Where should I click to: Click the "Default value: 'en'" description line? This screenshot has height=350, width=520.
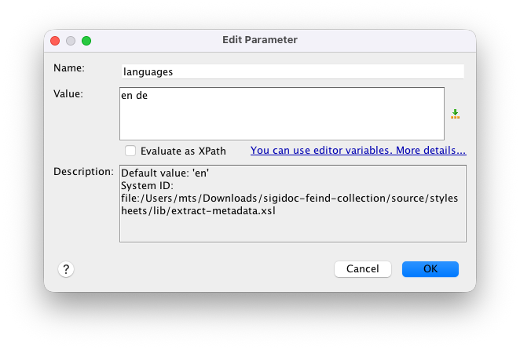click(x=164, y=173)
